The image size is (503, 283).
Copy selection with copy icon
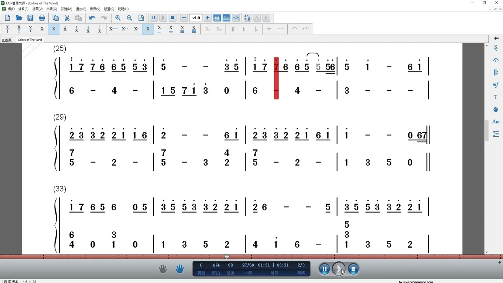tap(55, 18)
